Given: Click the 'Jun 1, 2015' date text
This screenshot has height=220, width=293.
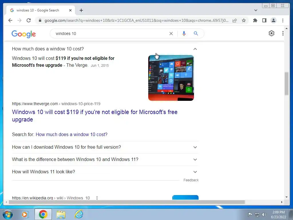Looking at the screenshot, I should click(100, 66).
